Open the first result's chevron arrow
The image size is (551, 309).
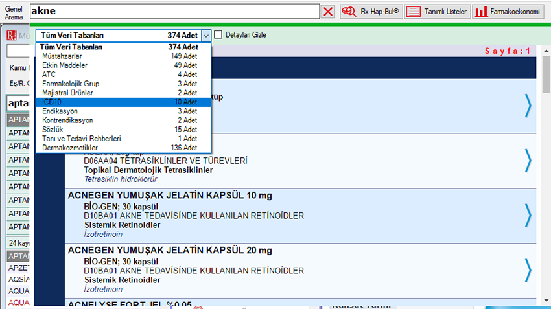point(528,105)
